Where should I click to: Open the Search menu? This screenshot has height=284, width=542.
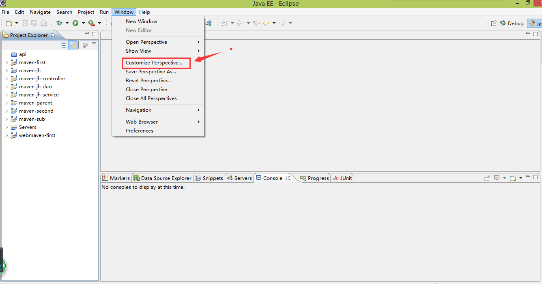[64, 12]
